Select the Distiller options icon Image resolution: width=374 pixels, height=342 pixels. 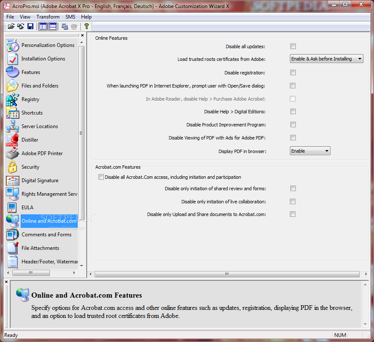[x=12, y=140]
